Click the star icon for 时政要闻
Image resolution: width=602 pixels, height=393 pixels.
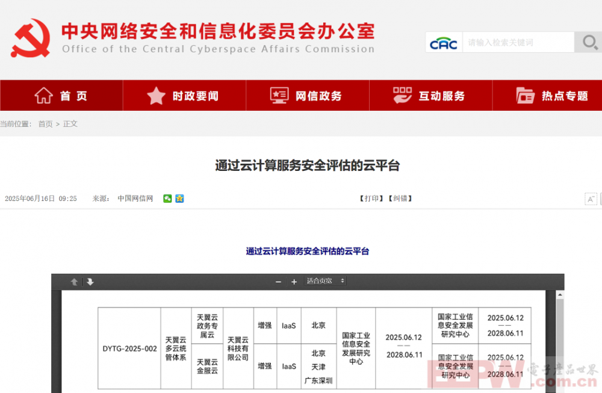coord(157,96)
